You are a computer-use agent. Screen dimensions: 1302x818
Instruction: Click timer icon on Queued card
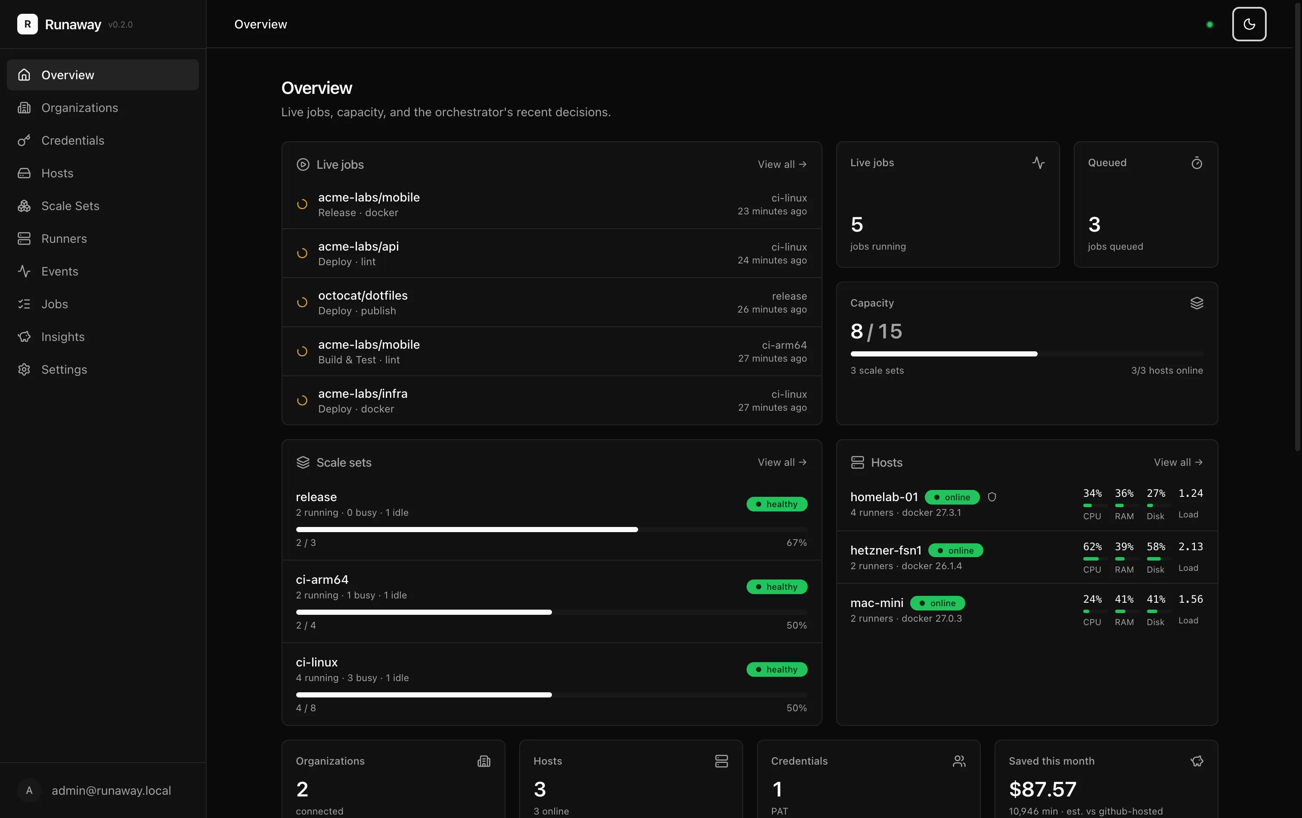tap(1197, 163)
